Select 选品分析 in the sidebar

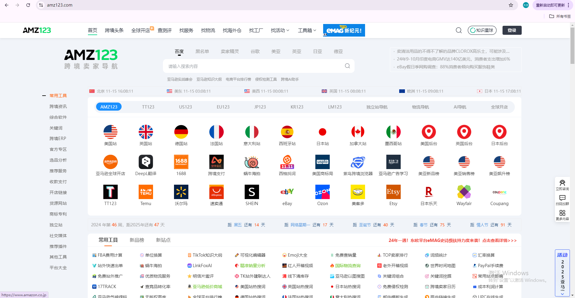click(58, 160)
